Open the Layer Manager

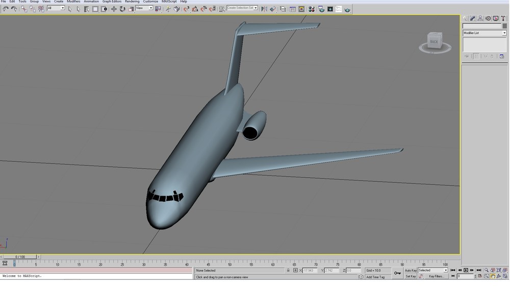pos(283,9)
